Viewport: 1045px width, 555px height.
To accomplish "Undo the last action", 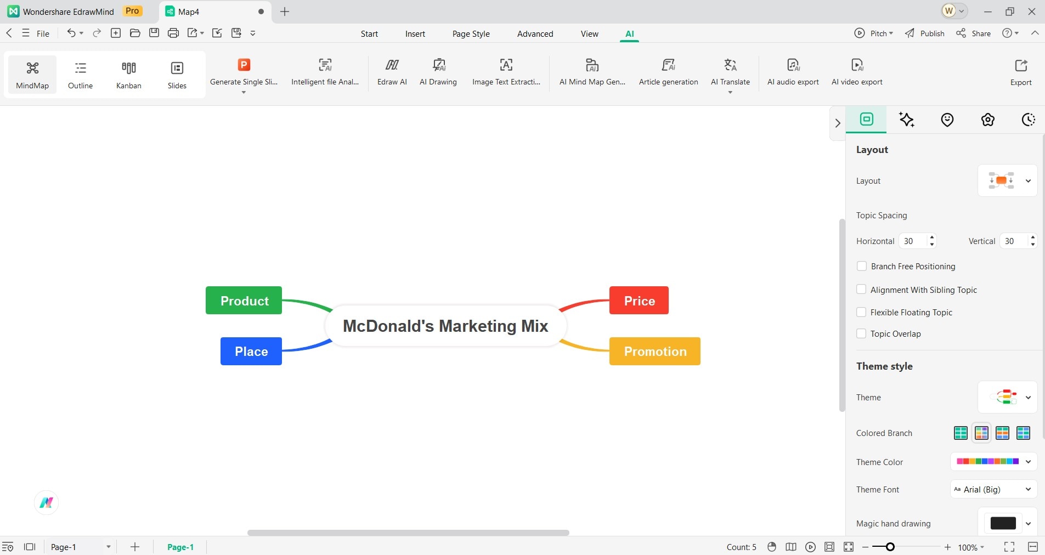I will [71, 33].
